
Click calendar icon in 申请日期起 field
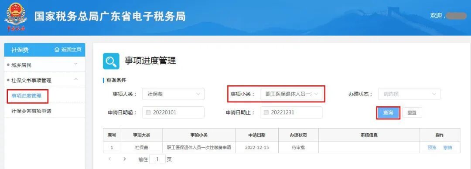[x=148, y=112]
